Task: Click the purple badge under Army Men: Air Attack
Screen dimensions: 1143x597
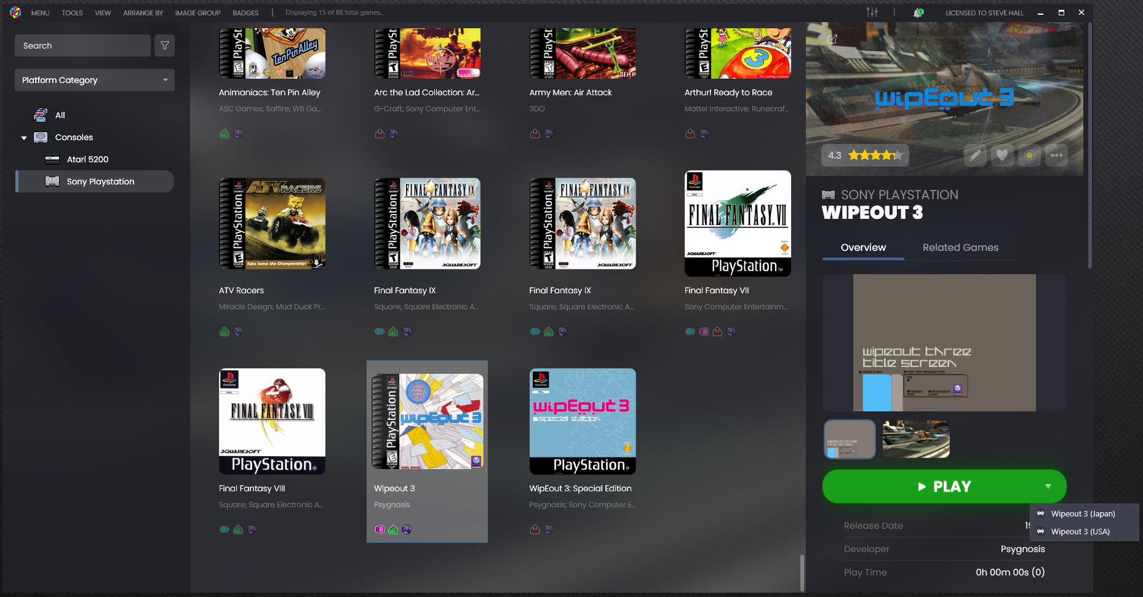Action: 549,133
